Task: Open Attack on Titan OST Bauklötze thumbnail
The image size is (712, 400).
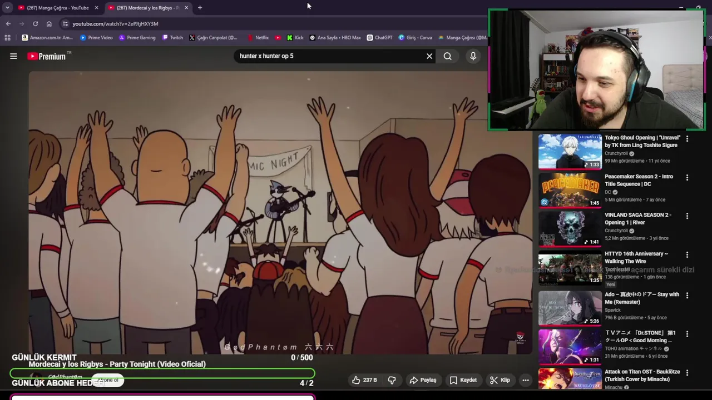Action: (x=570, y=378)
